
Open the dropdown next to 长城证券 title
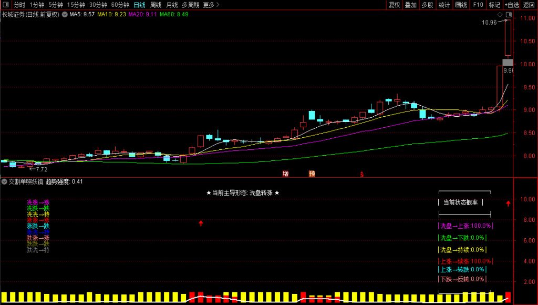coord(65,15)
